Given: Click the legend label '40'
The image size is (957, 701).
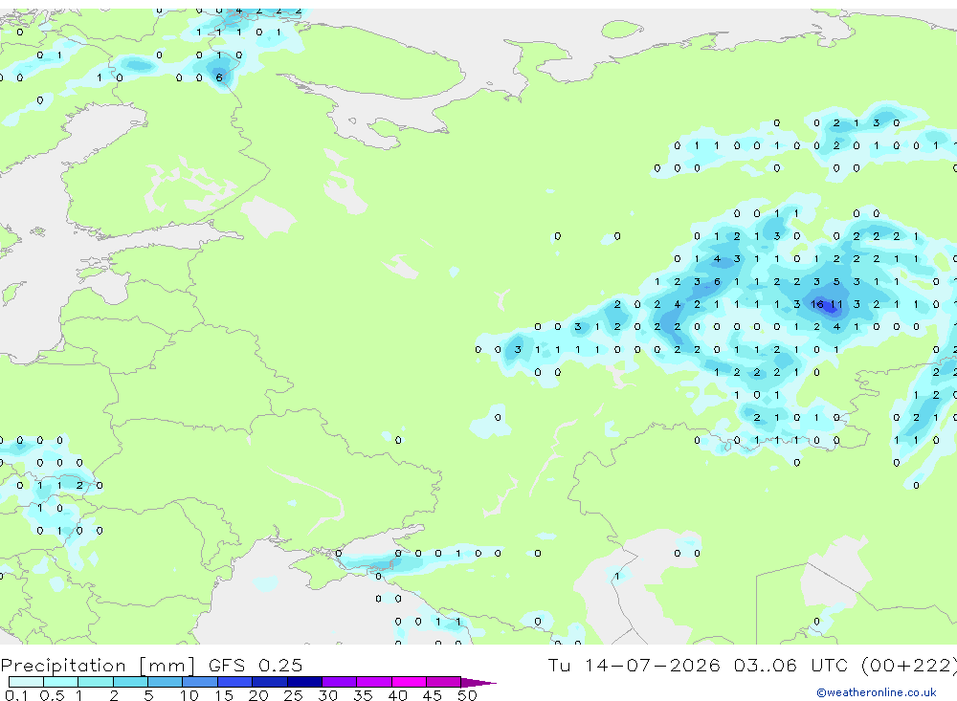Looking at the screenshot, I should (x=397, y=695).
